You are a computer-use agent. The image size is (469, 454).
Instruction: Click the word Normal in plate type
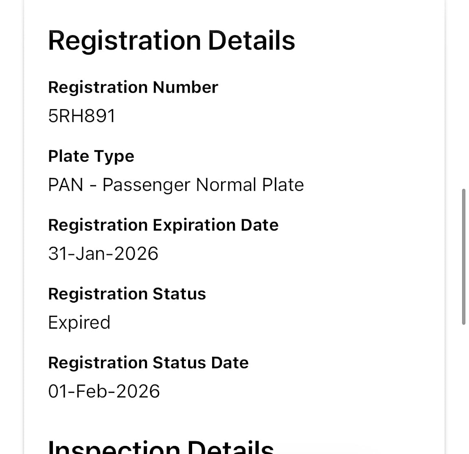pyautogui.click(x=226, y=185)
